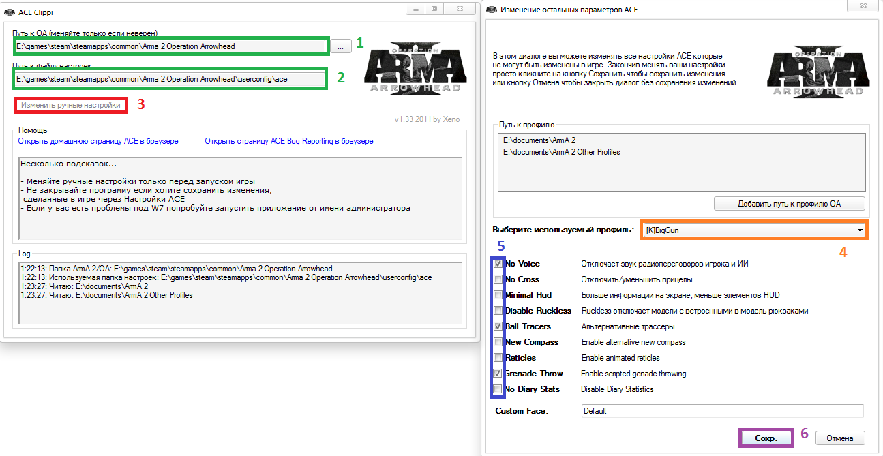Screen dimensions: 883x456
Task: Click description 'Disable Diary Statistics'
Action: pos(617,389)
